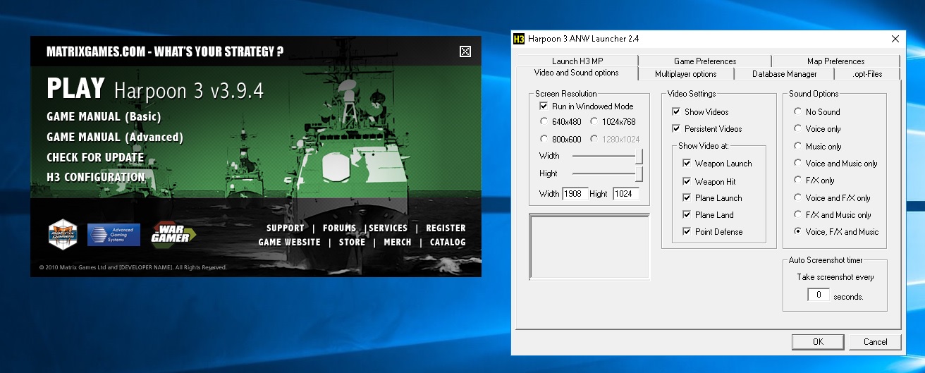This screenshot has height=373, width=925.
Task: Click the Width slider handle
Action: coord(639,156)
